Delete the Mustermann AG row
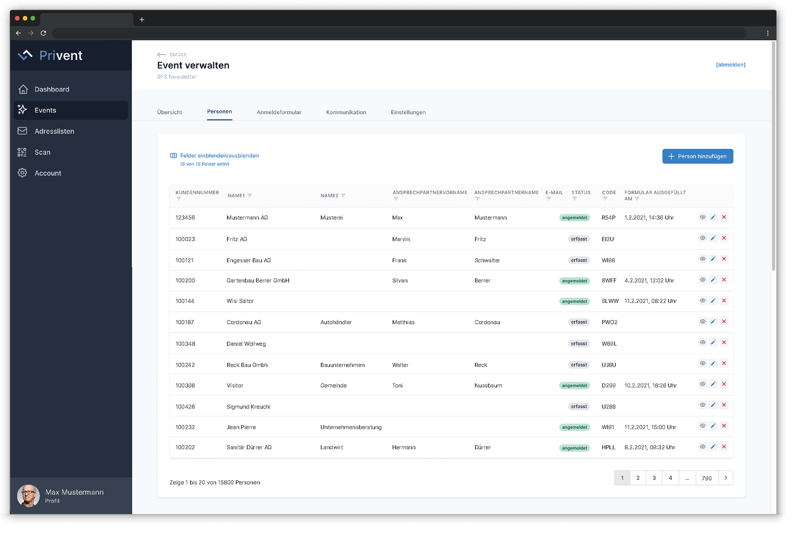This screenshot has width=793, height=533. 724,217
